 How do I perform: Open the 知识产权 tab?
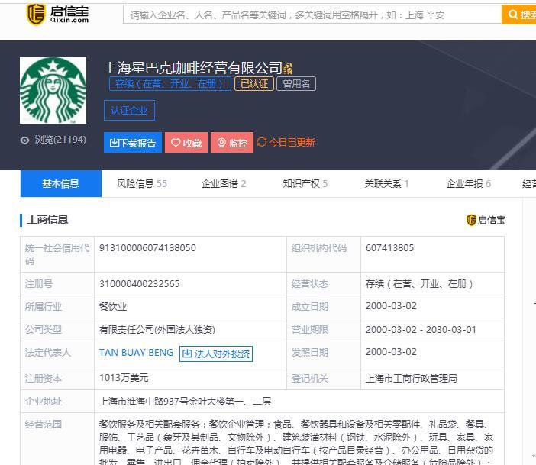[305, 183]
